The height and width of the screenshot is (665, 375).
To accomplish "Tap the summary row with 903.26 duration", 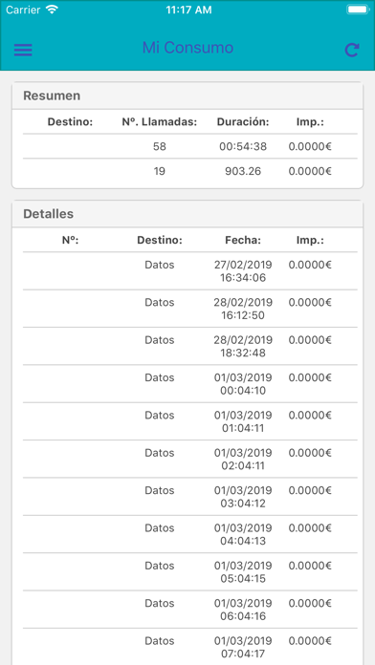I will click(x=189, y=171).
